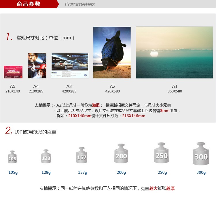216x197 pixels.
Task: Select the red 商品参数 tab
Action: [x=29, y=4]
